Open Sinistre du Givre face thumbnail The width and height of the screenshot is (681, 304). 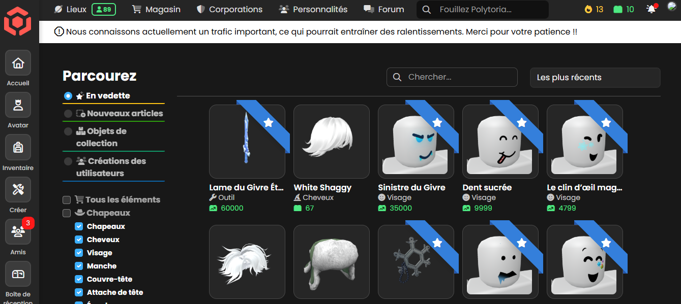416,142
